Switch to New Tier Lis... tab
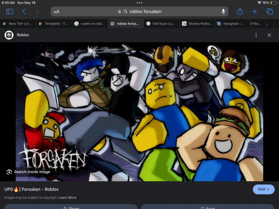Viewport: 279px width, 209px height. (x=18, y=23)
